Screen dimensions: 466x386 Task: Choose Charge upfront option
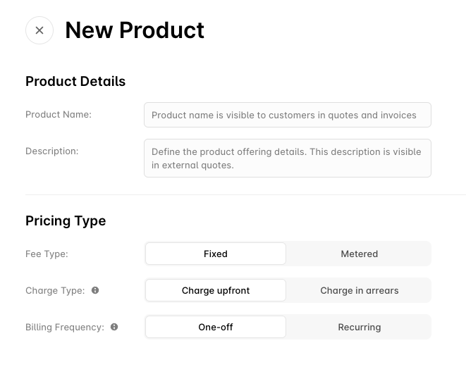[x=216, y=290]
